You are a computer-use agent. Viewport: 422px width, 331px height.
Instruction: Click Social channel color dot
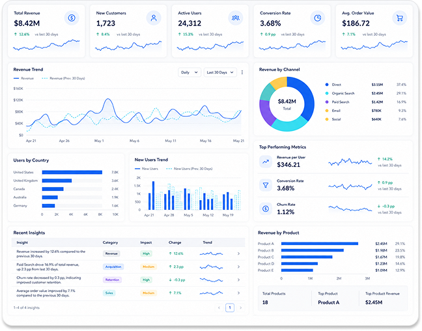(x=327, y=119)
